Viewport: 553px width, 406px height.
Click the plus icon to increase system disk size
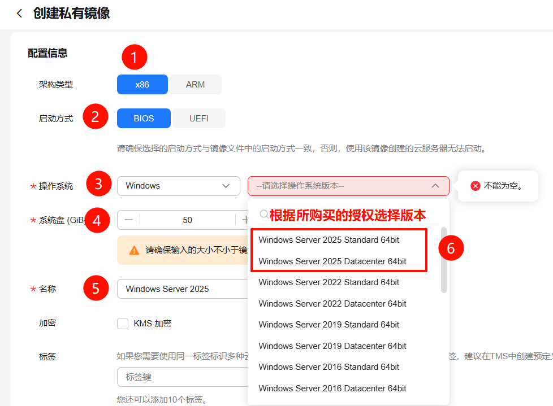pos(245,220)
